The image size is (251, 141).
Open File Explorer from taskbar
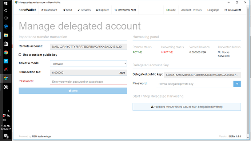pos(6,35)
